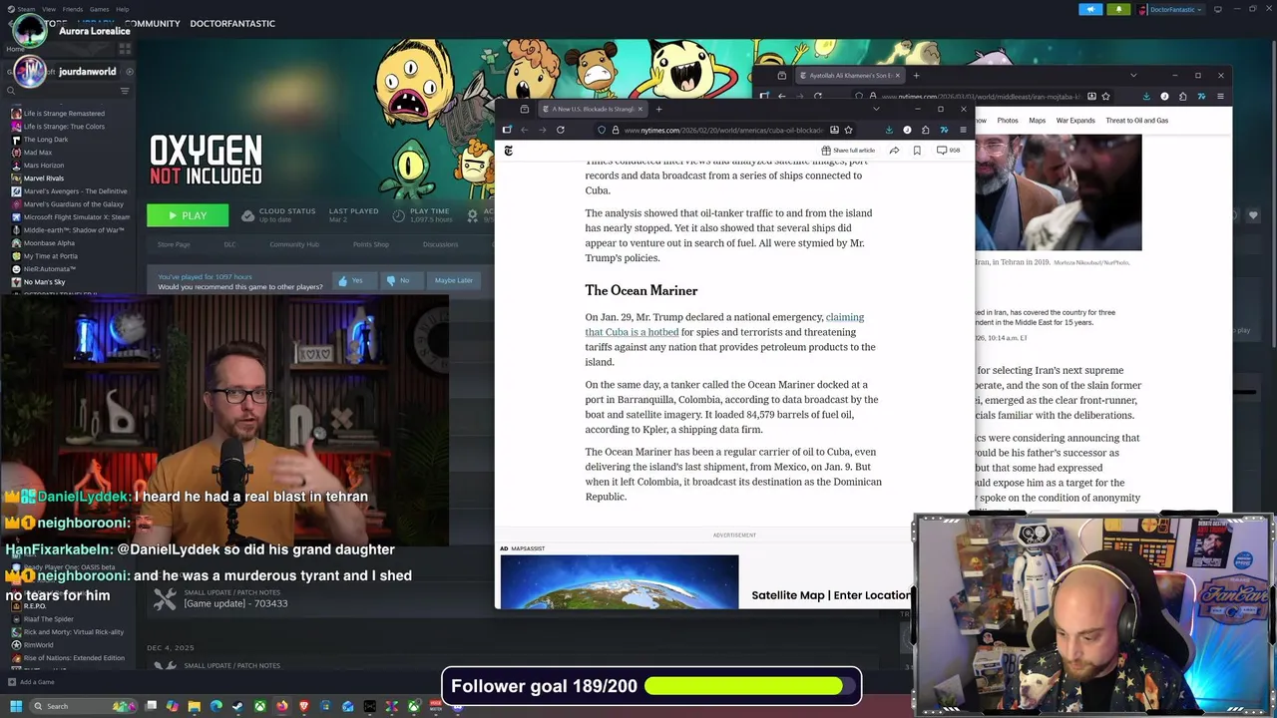Open new tab in Cuba article browser
Viewport: 1277px width, 718px height.
click(x=658, y=109)
